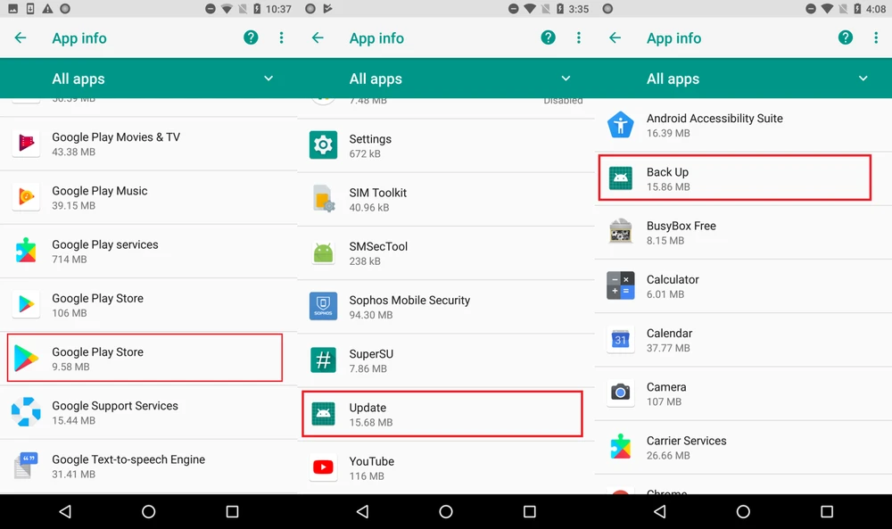This screenshot has width=892, height=529.
Task: Open the 9.58 MB Google Play Store entry
Action: [145, 358]
